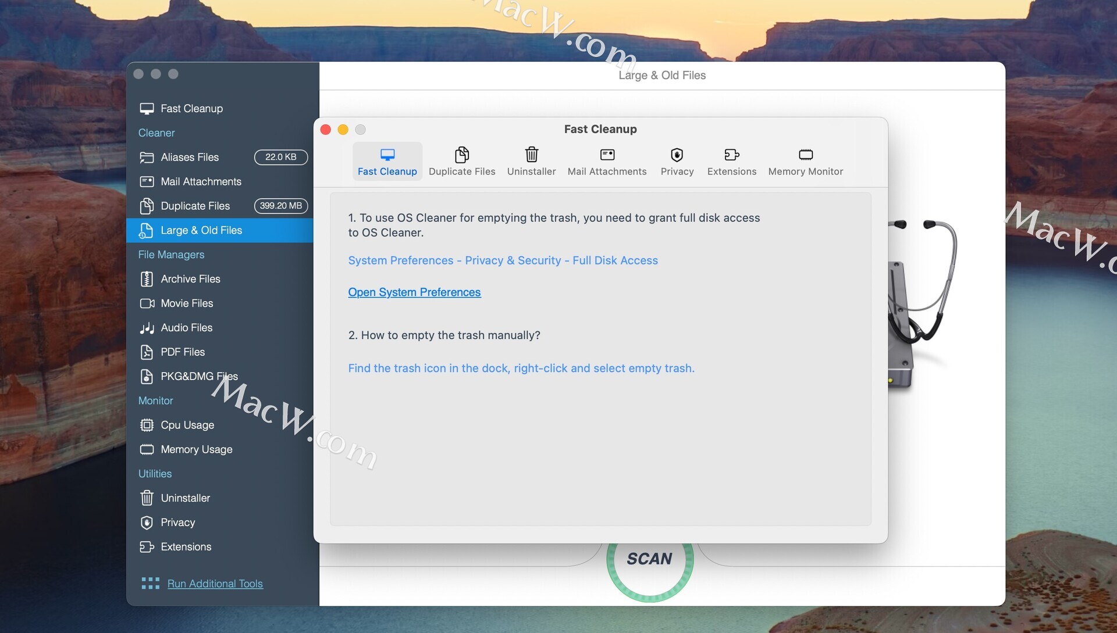Switch to the Duplicate Files tab label
The width and height of the screenshot is (1117, 633).
pyautogui.click(x=462, y=171)
